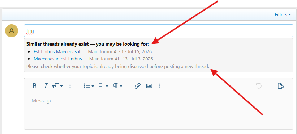Open the paragraph format dropdown
This screenshot has width=297, height=134.
pos(118,86)
